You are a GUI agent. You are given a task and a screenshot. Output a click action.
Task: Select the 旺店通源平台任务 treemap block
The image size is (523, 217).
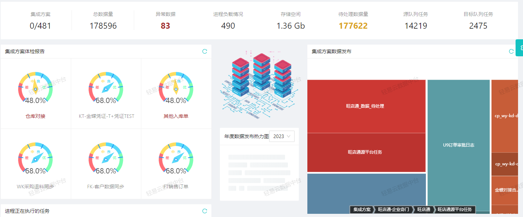[x=366, y=153]
